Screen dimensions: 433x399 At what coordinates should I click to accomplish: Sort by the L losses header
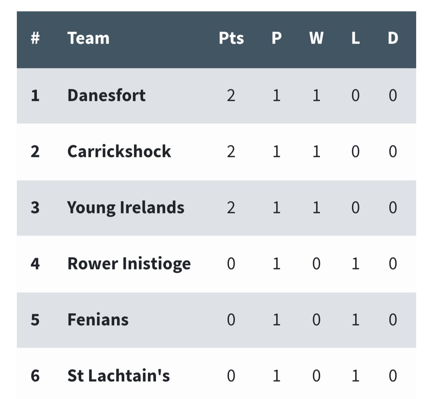pyautogui.click(x=355, y=38)
